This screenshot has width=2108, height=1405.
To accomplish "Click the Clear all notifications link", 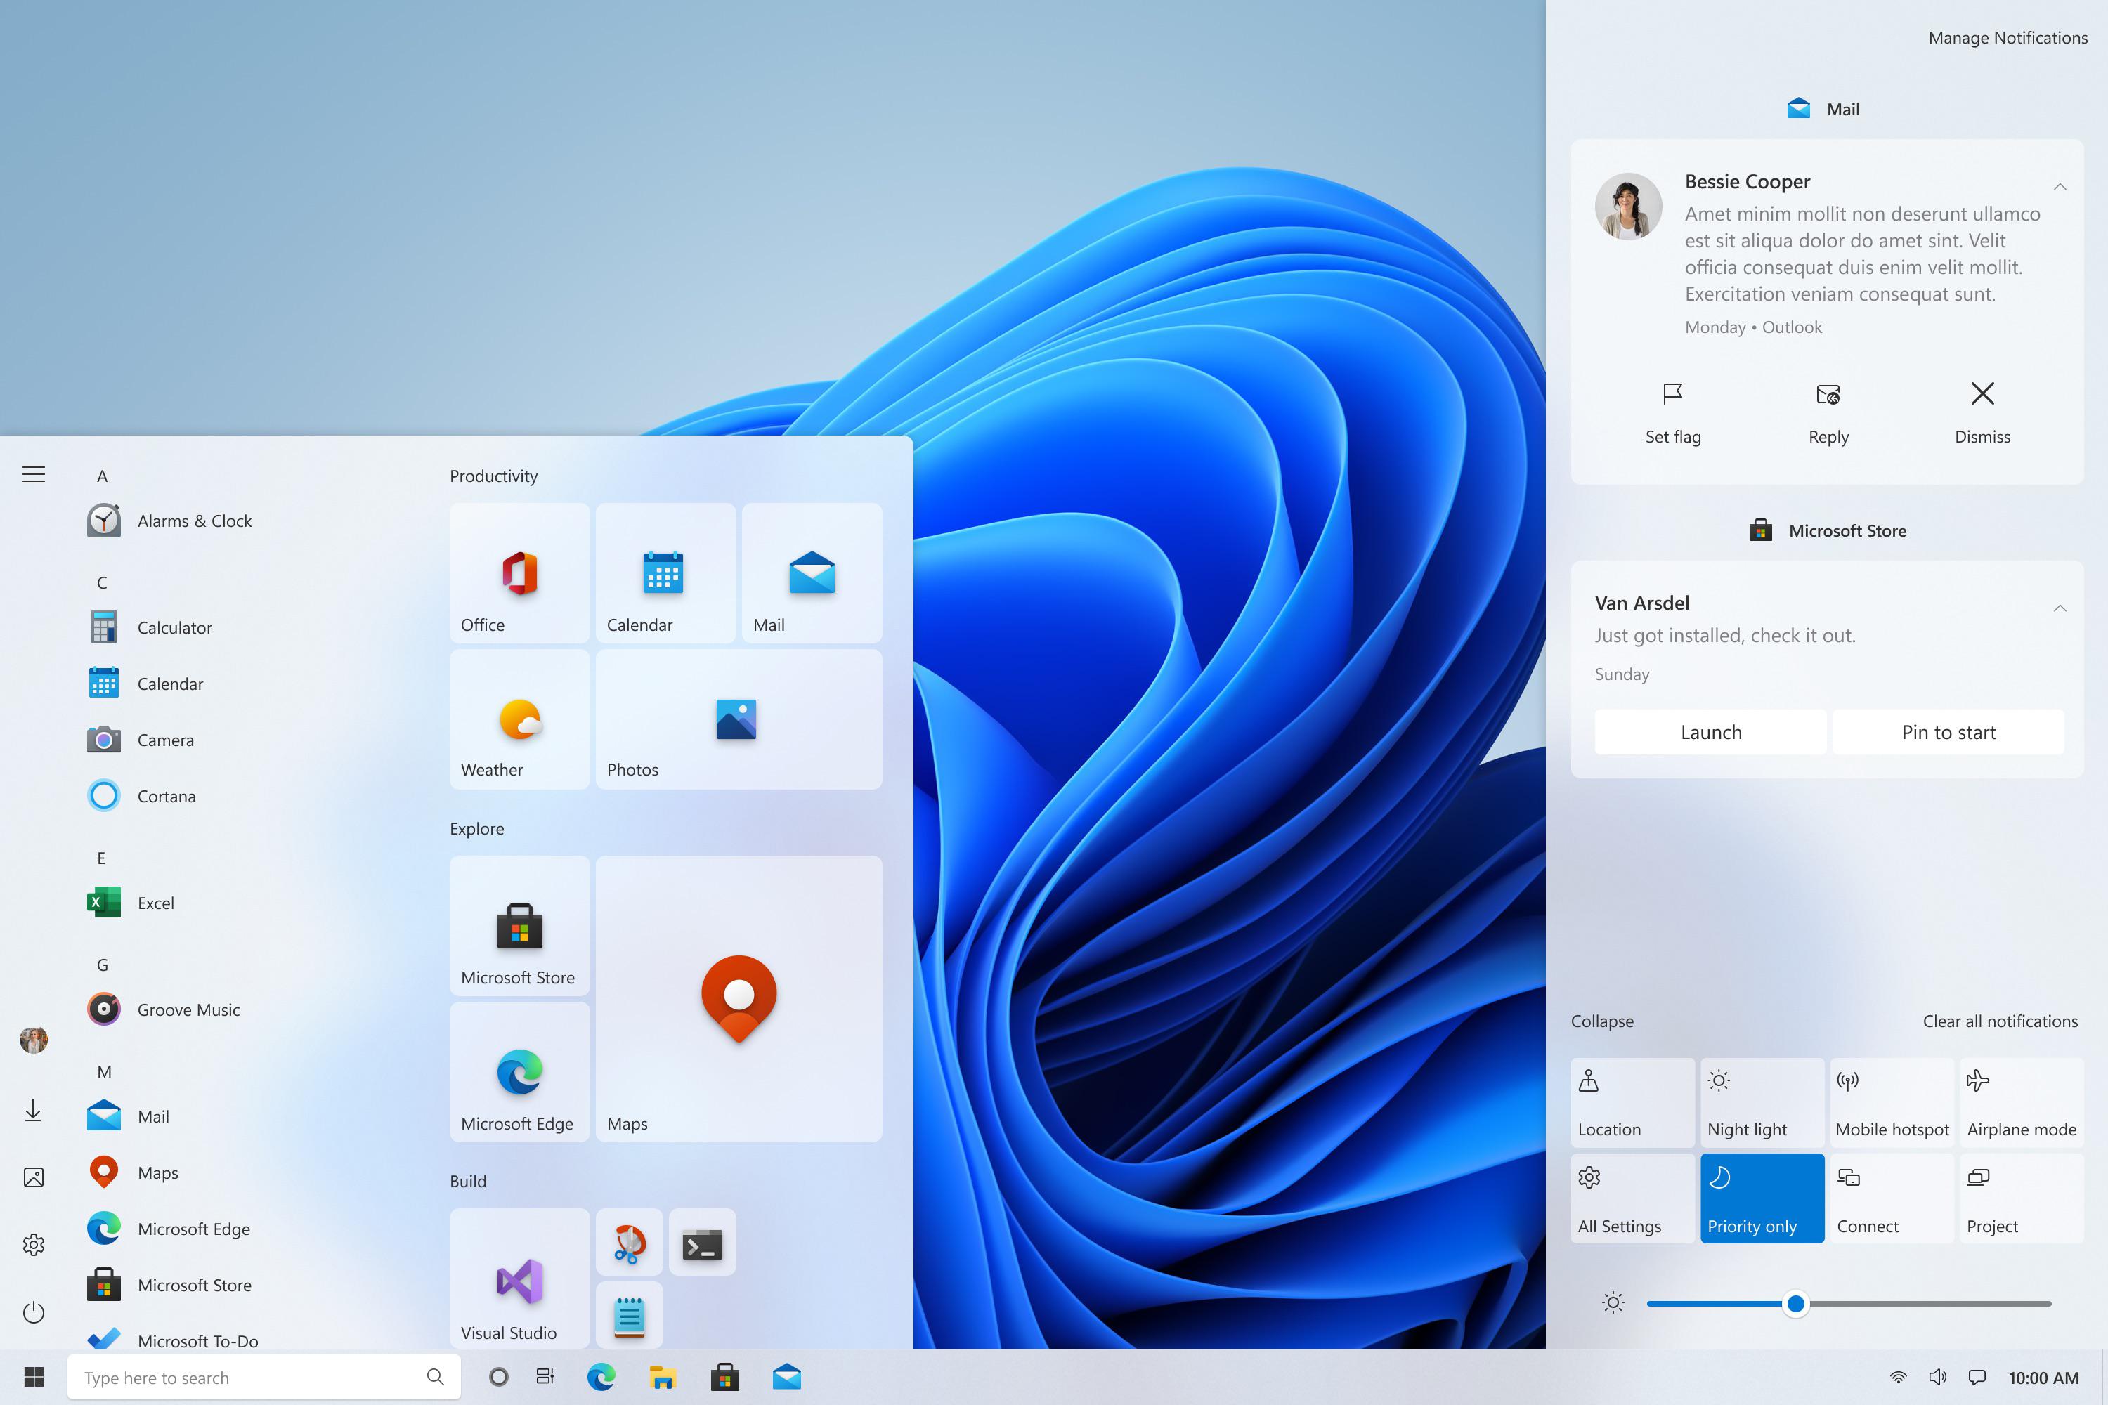I will pos(2000,1021).
